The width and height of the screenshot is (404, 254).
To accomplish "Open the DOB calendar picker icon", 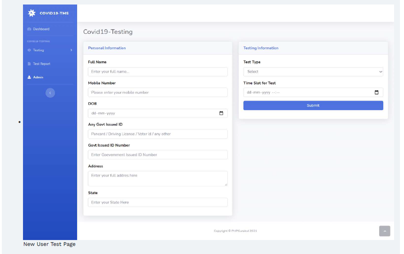I will click(x=221, y=113).
